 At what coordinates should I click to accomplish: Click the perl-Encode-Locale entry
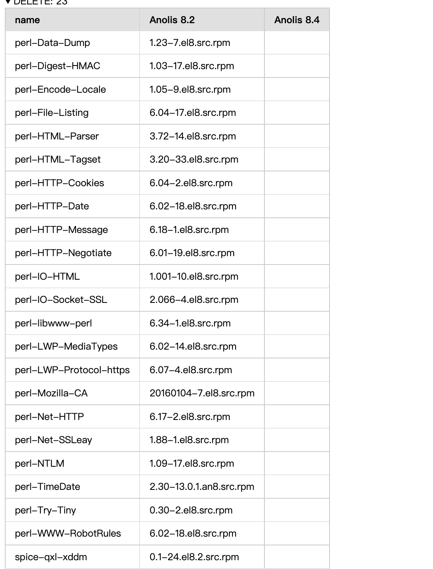click(x=60, y=90)
